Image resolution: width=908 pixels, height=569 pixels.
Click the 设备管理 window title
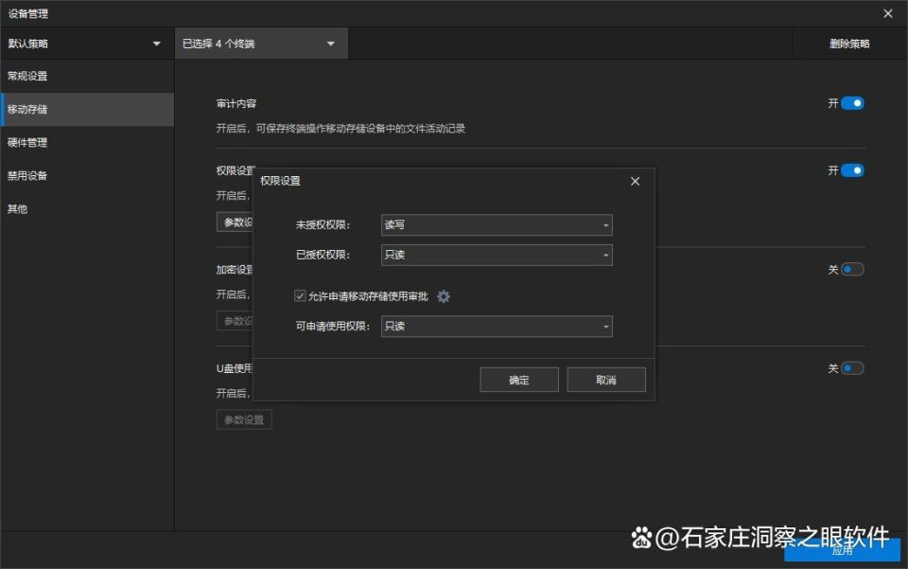(27, 14)
